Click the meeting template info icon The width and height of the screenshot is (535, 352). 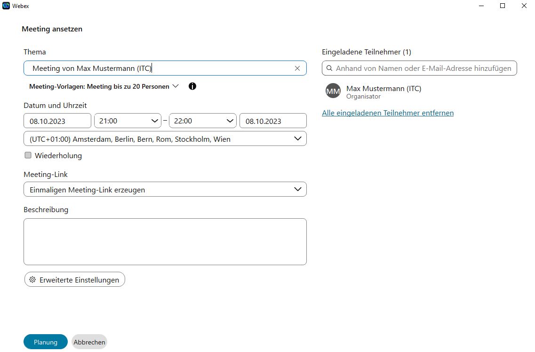click(x=192, y=86)
